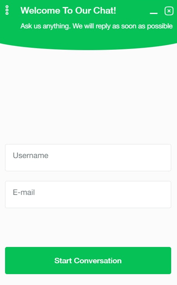Minimize the chat widget

(154, 13)
